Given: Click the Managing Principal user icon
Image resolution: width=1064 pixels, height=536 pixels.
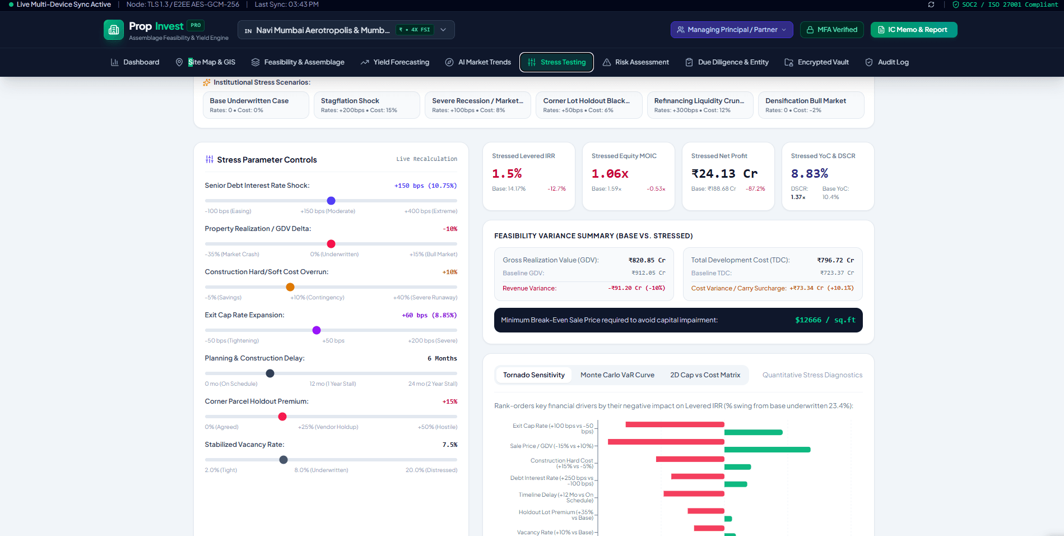Looking at the screenshot, I should [x=681, y=30].
